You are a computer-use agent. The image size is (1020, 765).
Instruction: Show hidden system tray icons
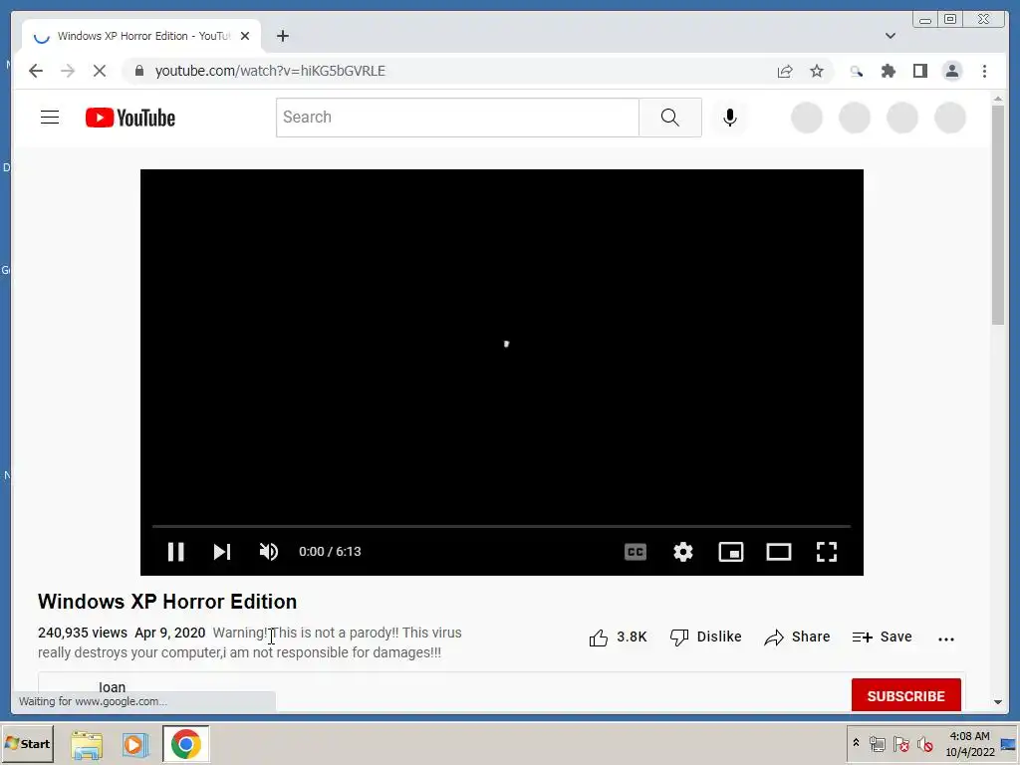pos(856,743)
